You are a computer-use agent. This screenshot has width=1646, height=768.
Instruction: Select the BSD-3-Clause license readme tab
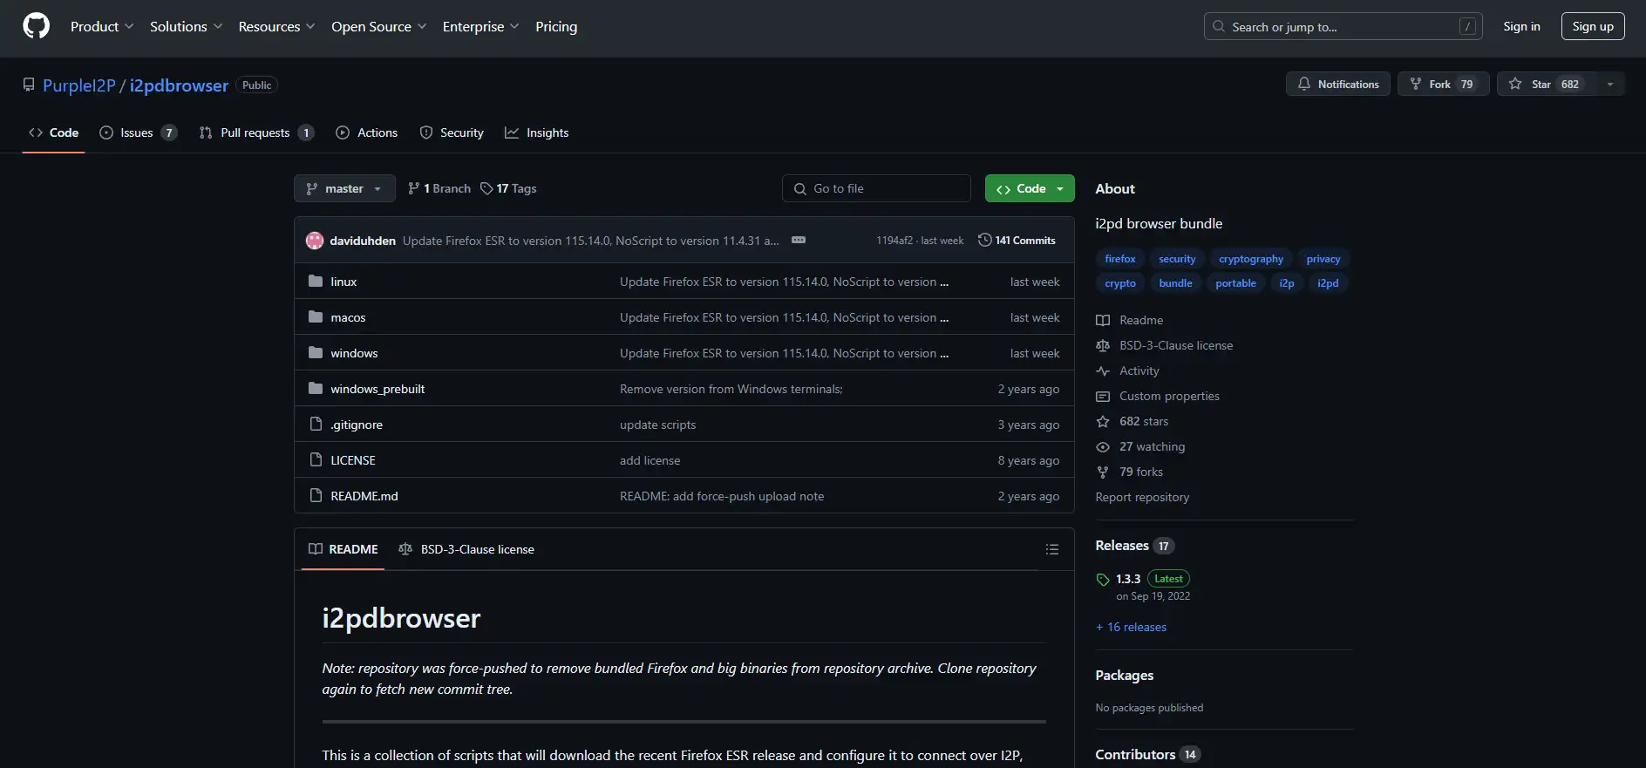tap(466, 549)
